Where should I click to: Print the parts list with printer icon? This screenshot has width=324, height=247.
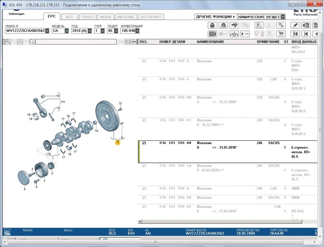click(x=212, y=25)
